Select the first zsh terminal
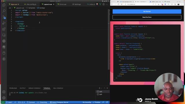This screenshot has height=104, width=185. pos(102,92)
